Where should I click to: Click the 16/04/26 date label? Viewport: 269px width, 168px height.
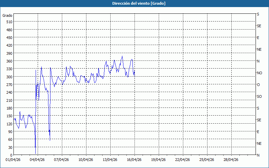pos(134,160)
